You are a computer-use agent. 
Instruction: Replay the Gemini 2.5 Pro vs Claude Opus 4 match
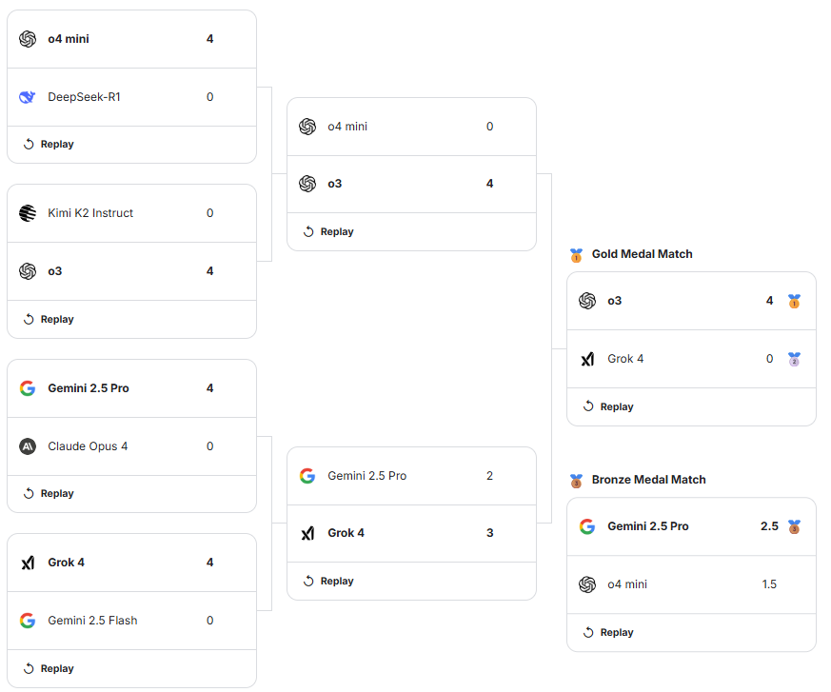(x=49, y=494)
